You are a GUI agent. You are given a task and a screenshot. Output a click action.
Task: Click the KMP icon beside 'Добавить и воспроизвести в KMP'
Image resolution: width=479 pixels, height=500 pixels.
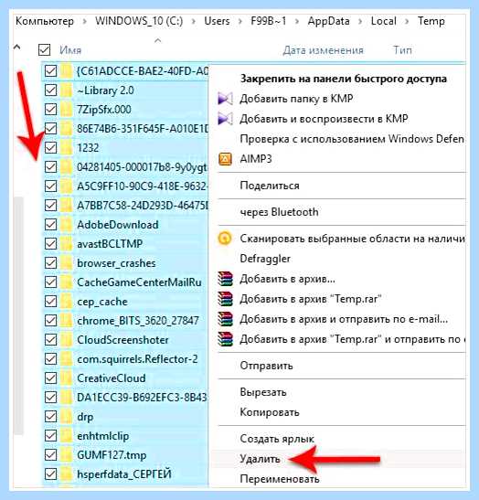tap(225, 119)
